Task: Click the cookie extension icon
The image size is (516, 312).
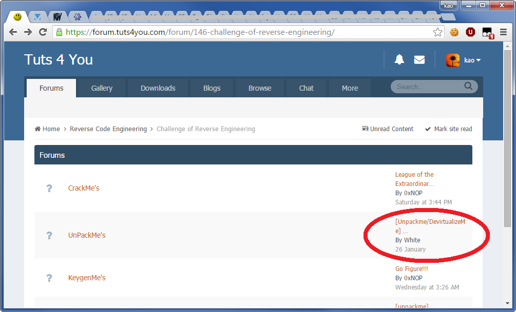Action: [454, 32]
